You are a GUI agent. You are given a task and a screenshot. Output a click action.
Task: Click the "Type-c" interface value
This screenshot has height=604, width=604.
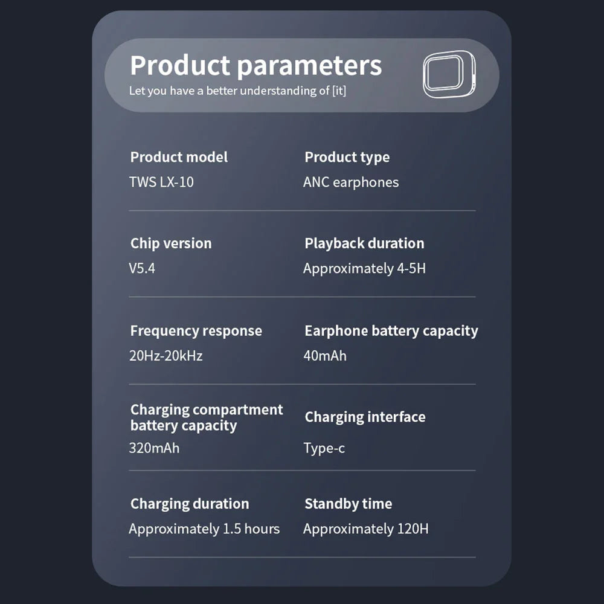pyautogui.click(x=324, y=448)
